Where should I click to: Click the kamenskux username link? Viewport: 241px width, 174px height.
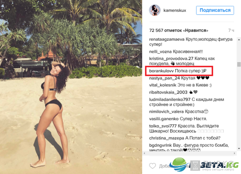click(175, 10)
